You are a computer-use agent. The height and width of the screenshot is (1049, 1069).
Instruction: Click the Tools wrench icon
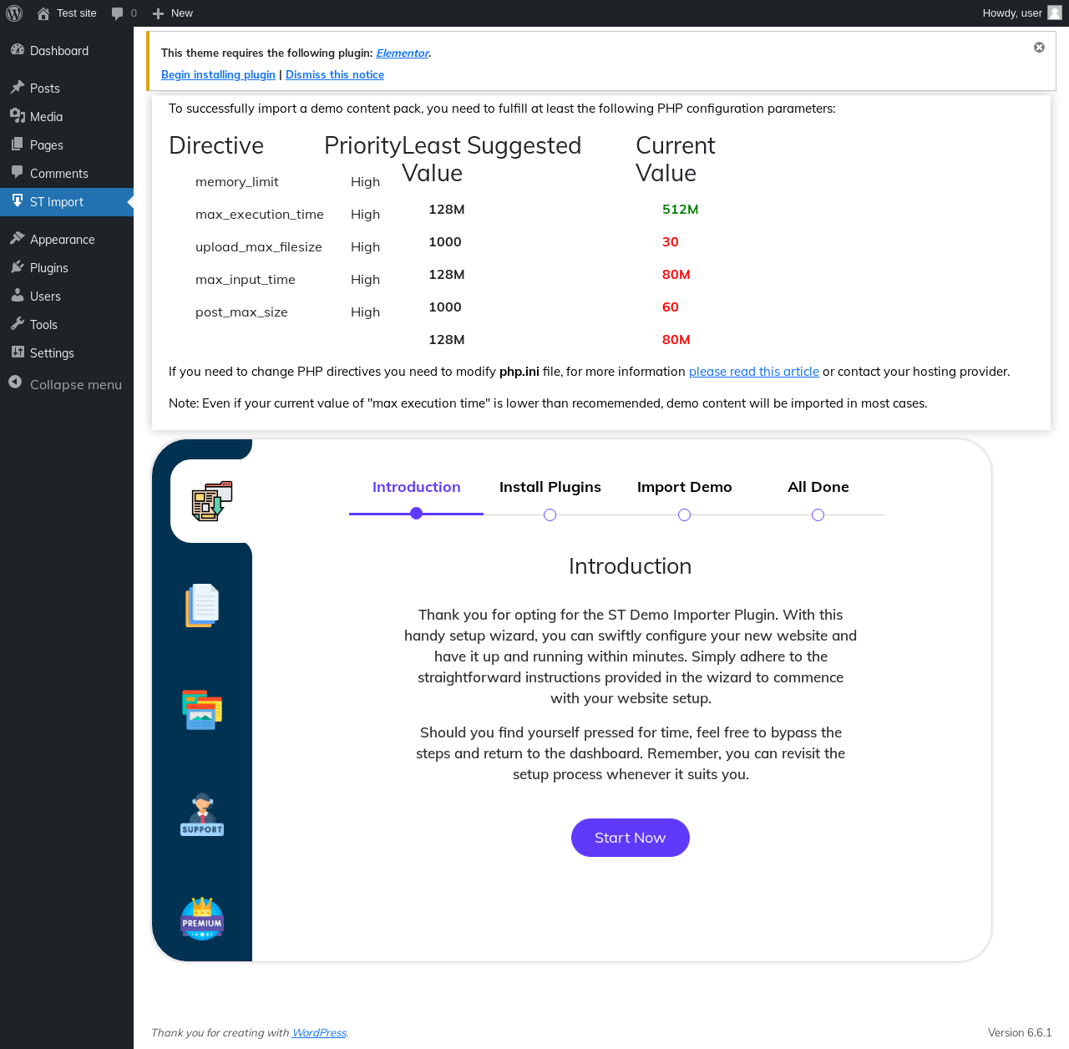coord(18,324)
